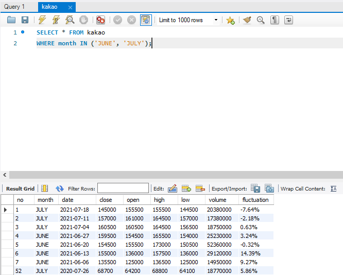Click the 'month' column header
343x275 pixels.
46,200
